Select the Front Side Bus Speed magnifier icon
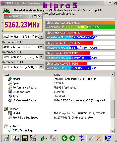The height and width of the screenshot is (143, 118). [x=10, y=117]
